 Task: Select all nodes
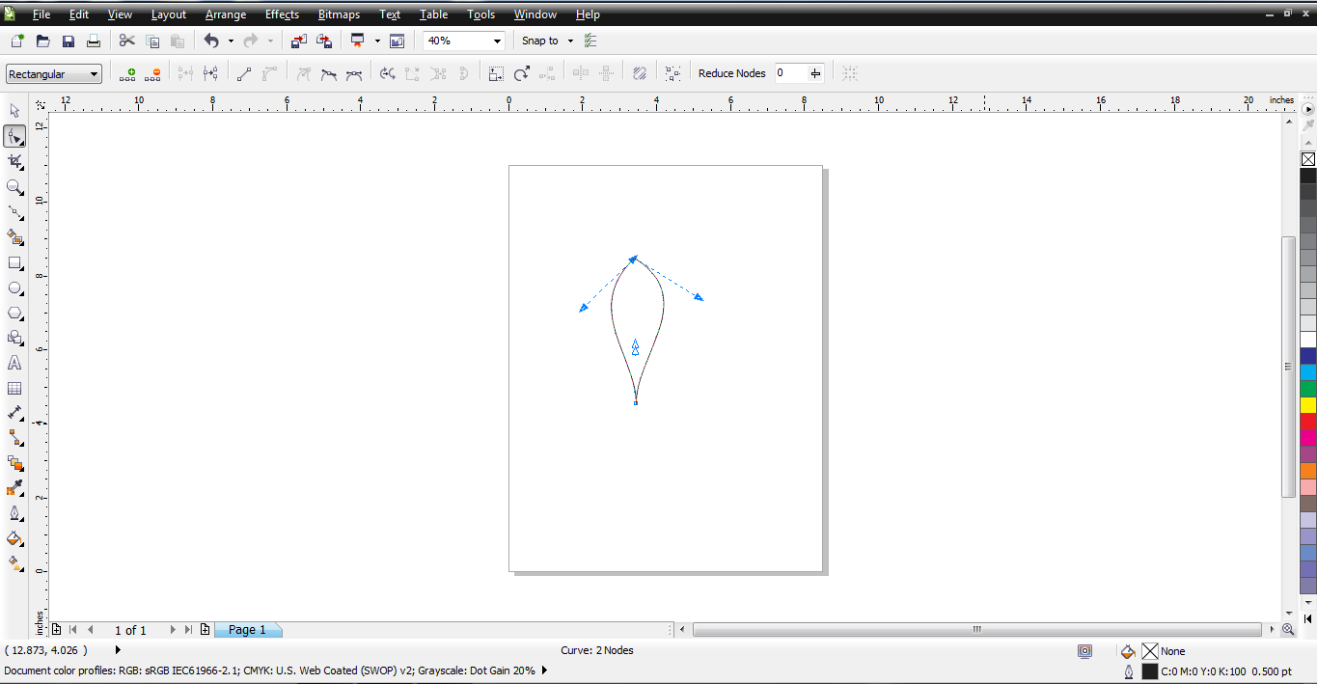(672, 73)
